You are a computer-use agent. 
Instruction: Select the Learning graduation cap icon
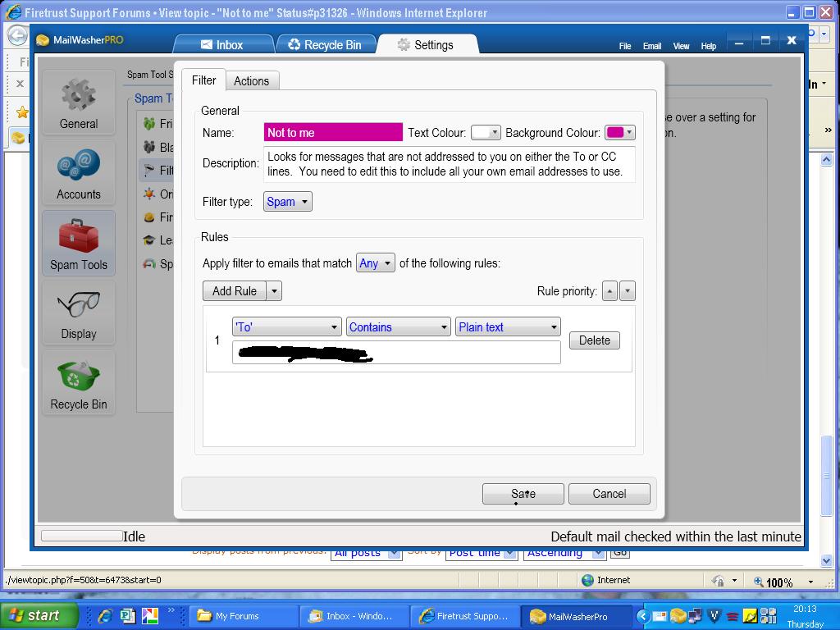(149, 240)
